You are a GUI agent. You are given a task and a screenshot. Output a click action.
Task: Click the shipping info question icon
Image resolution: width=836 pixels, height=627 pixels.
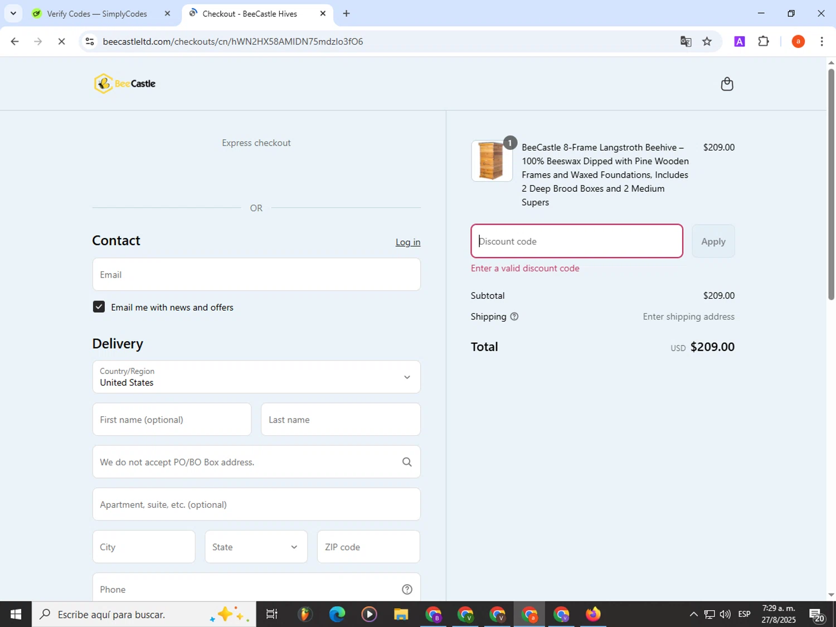click(514, 317)
